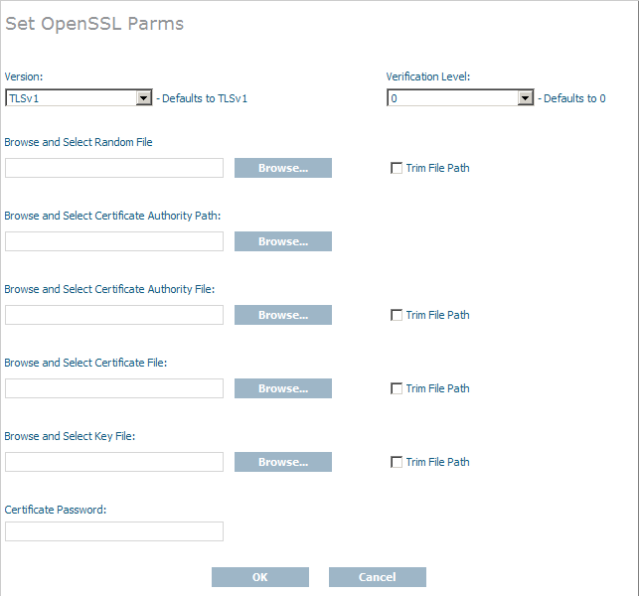Click the Certificate Password field
Screen dimensions: 639x596
[114, 531]
